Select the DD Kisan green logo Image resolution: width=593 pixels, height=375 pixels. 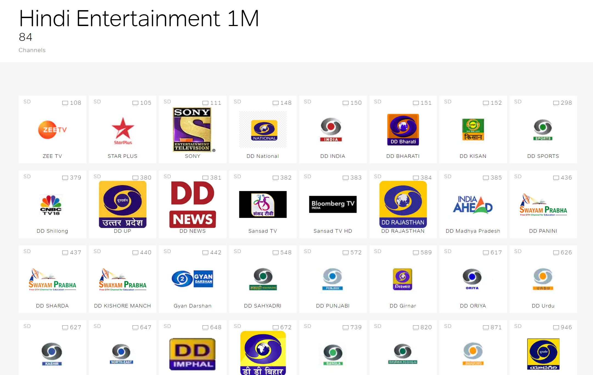pos(473,130)
